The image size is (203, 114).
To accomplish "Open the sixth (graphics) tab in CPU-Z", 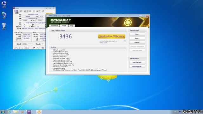I will click(38, 11).
